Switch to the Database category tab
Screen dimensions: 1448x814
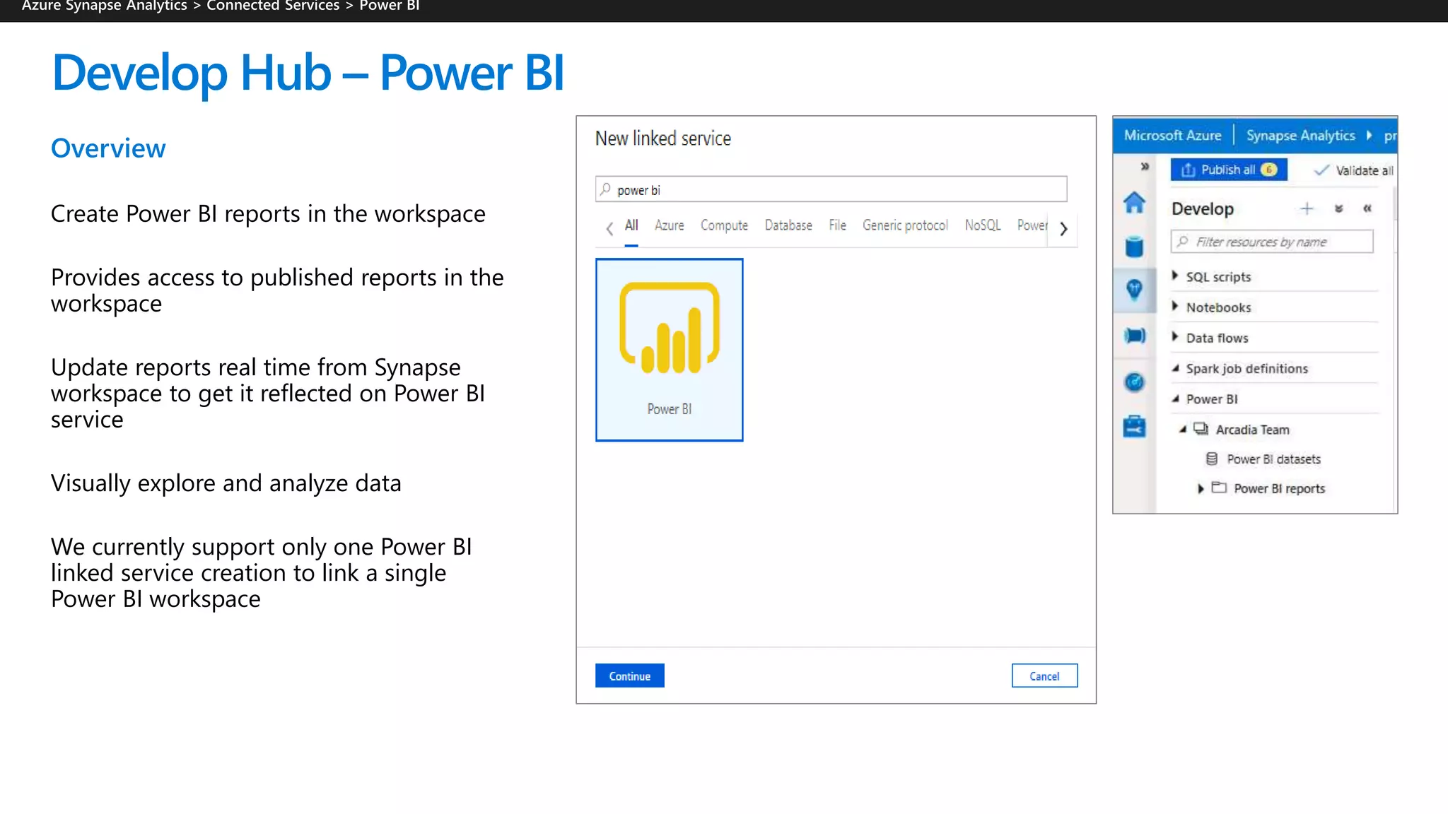[x=788, y=225]
